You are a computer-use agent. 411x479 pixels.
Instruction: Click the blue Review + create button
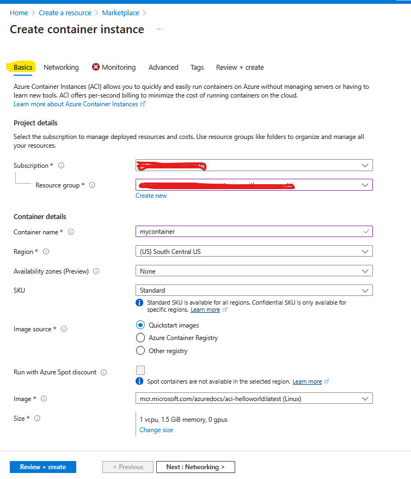(43, 467)
